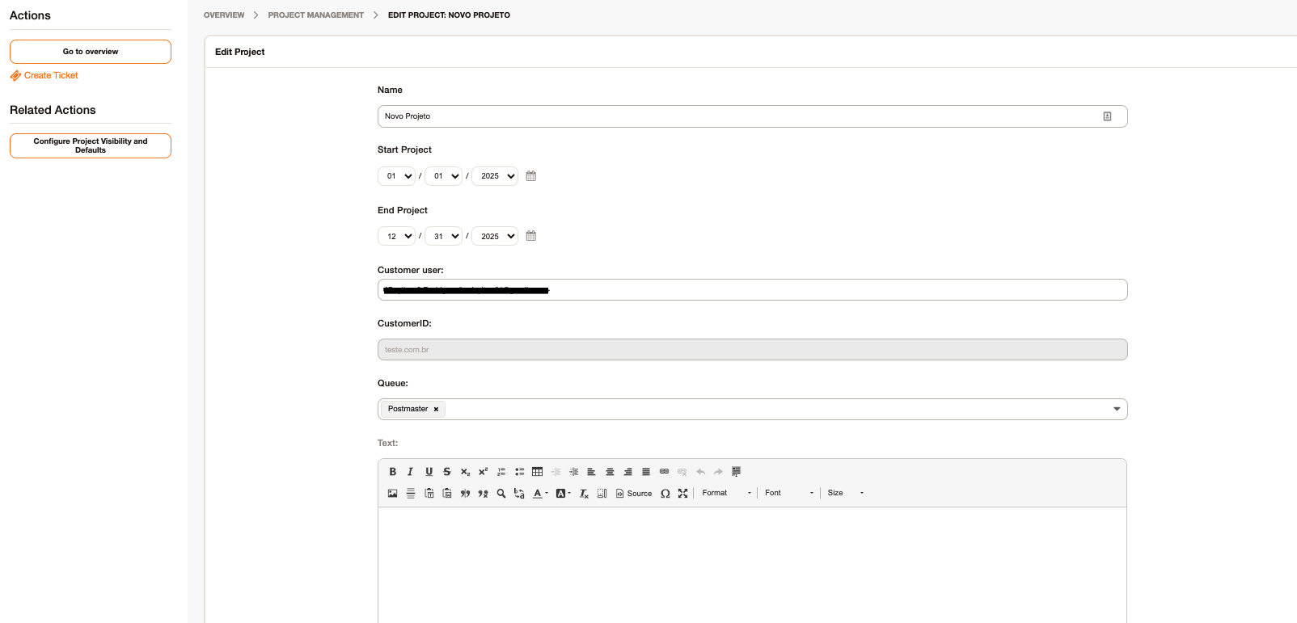Go to overview button

91,52
